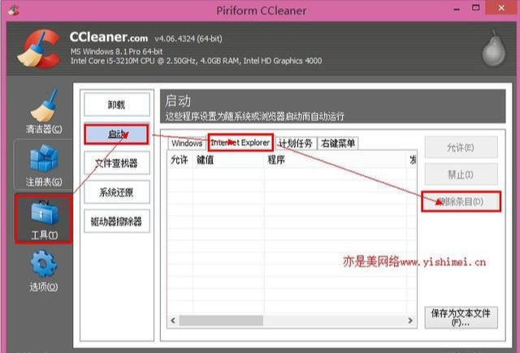Open Drive Wiper (驱动器擦除器) tool

pyautogui.click(x=117, y=222)
